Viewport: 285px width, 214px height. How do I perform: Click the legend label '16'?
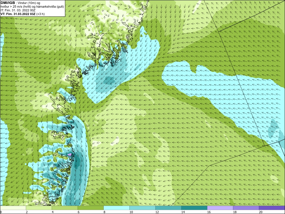209,212
